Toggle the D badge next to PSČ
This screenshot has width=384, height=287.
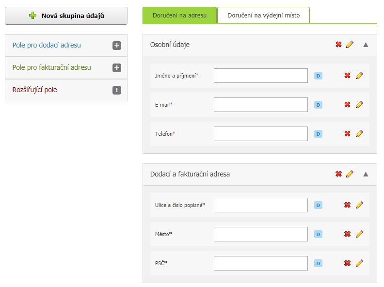pyautogui.click(x=318, y=264)
